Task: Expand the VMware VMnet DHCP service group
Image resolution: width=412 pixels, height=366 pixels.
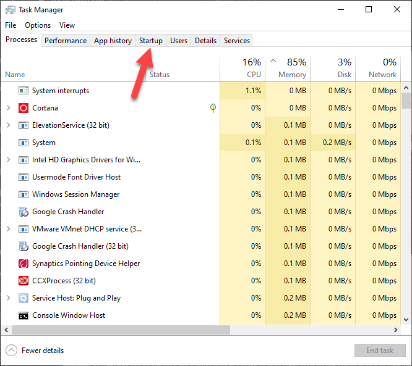Action: coord(8,229)
